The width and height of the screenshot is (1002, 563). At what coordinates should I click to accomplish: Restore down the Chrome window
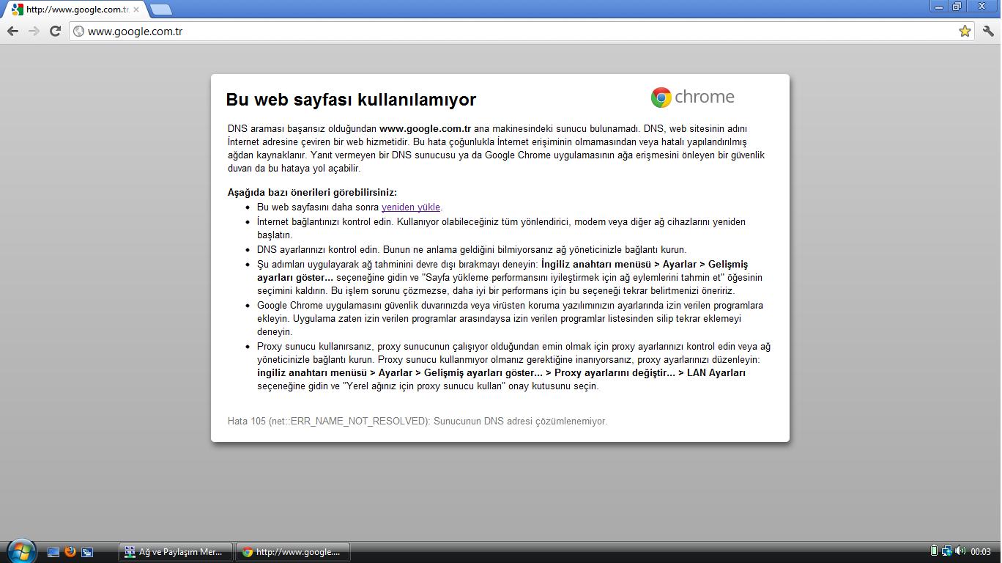(x=957, y=7)
